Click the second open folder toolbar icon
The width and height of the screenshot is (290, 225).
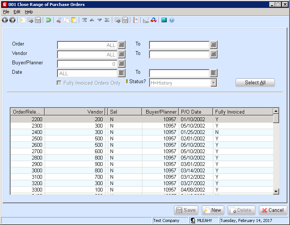pos(118,20)
